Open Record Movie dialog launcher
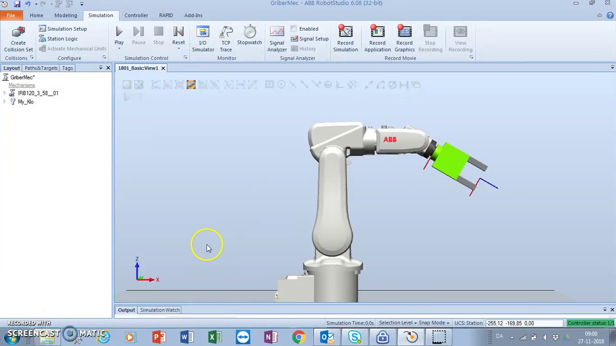Image resolution: width=616 pixels, height=346 pixels. 471,58
